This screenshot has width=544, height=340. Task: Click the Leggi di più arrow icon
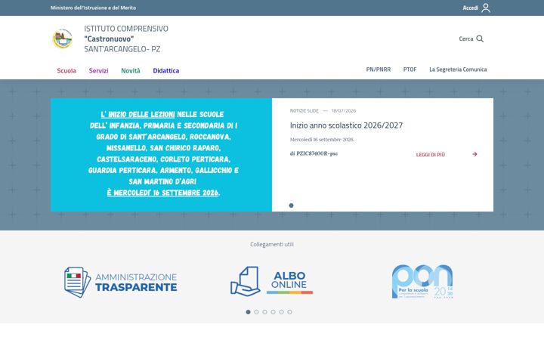click(474, 154)
